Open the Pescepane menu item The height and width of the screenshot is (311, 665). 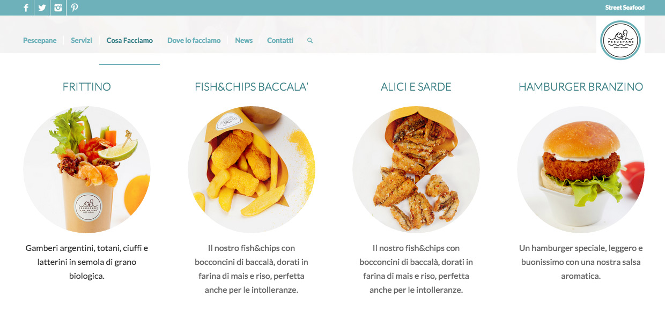[x=40, y=40]
